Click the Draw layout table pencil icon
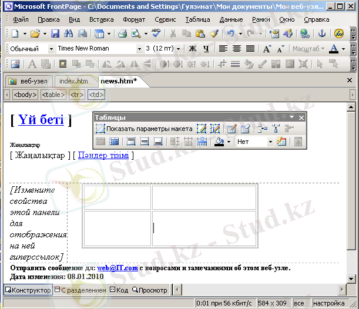This screenshot has width=359, height=309. [202, 129]
